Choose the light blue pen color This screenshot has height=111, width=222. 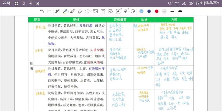tap(141, 11)
